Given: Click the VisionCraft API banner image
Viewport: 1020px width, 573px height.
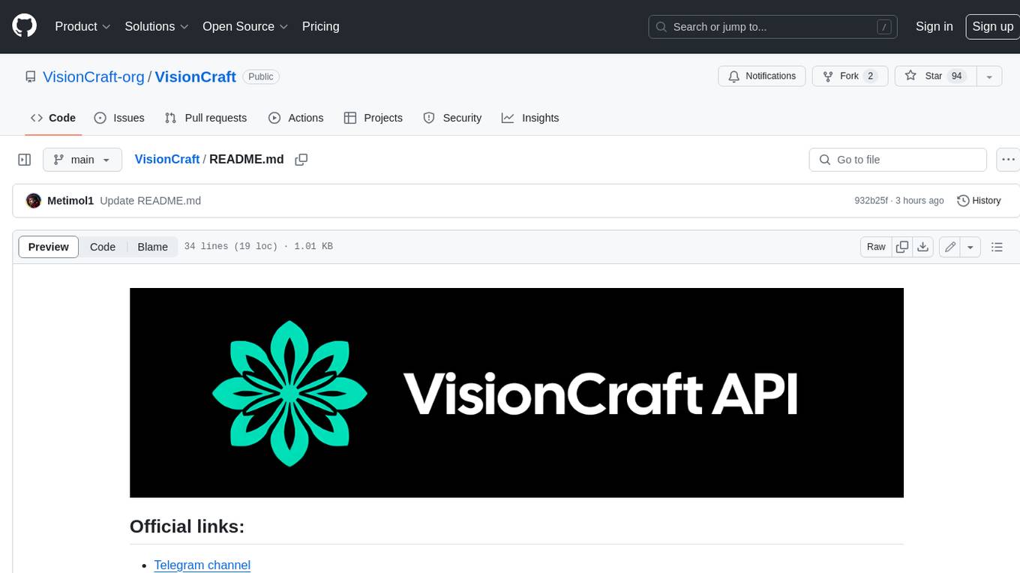Looking at the screenshot, I should [517, 392].
